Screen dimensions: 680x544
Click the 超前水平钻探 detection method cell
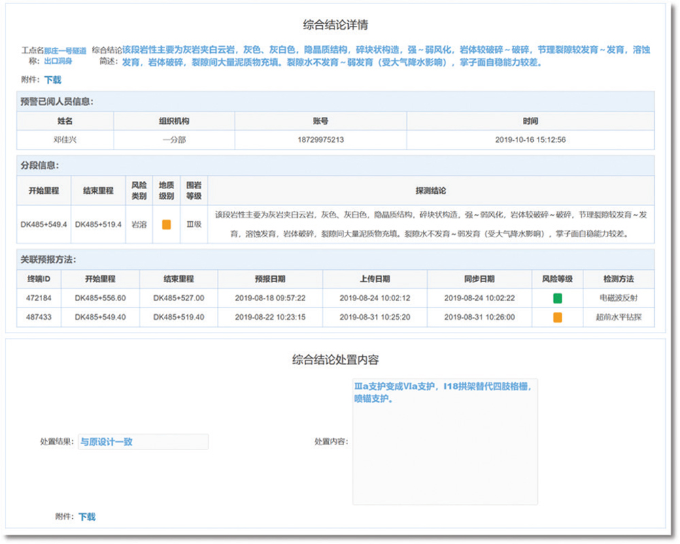pos(618,317)
